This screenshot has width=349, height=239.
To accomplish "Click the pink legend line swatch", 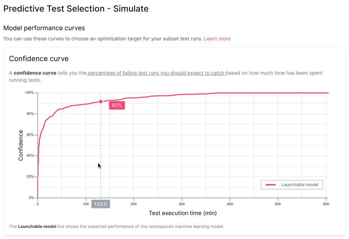I will click(x=270, y=185).
